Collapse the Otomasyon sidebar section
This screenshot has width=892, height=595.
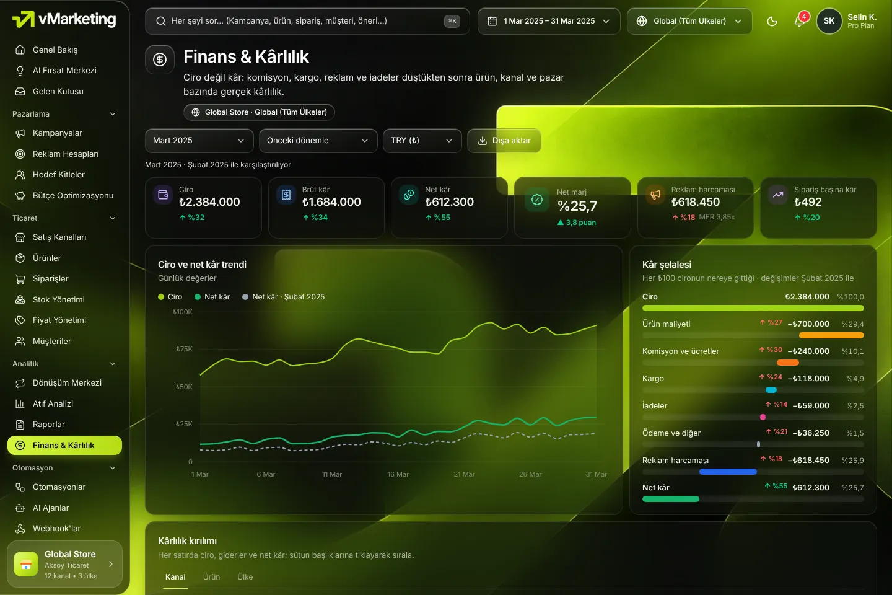(x=64, y=468)
